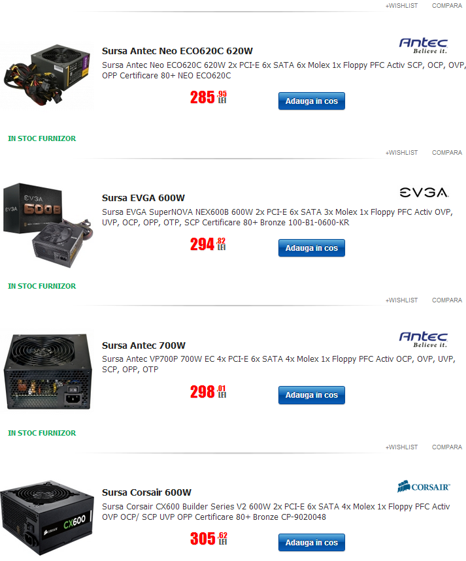The image size is (466, 561).
Task: Add Antec Neo ECO620C to cart
Action: pyautogui.click(x=311, y=101)
